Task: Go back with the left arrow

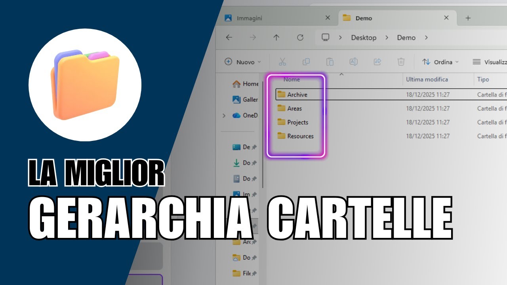Action: [x=229, y=38]
